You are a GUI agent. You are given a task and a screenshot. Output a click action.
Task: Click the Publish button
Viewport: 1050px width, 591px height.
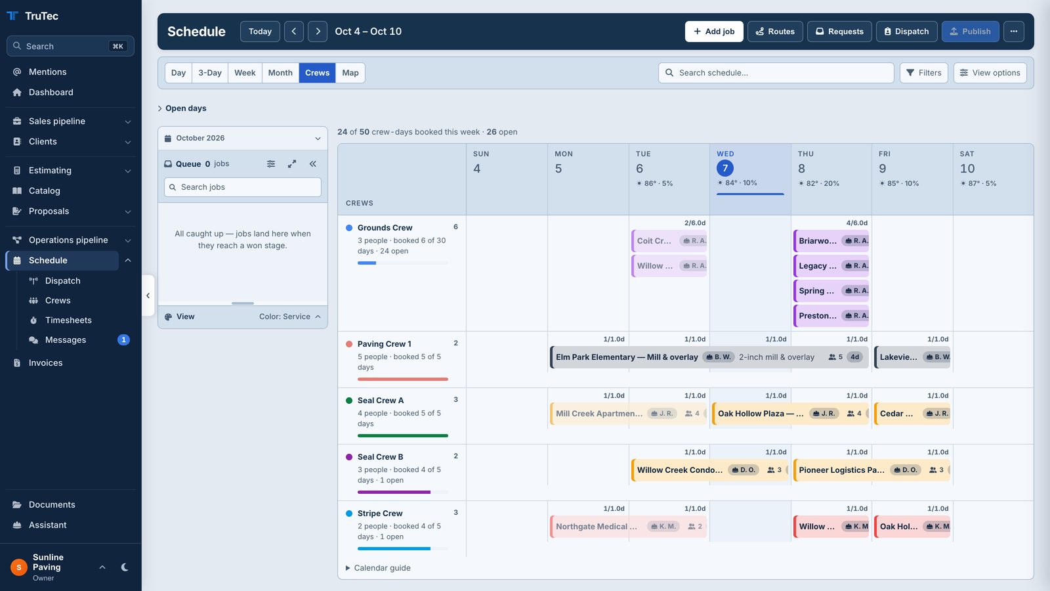click(x=970, y=32)
